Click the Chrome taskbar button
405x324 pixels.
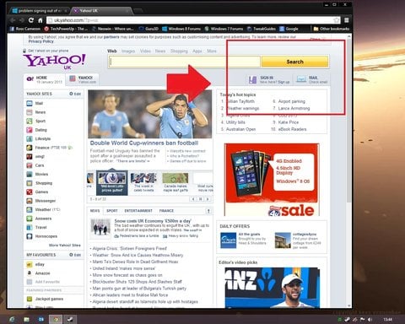tap(56, 320)
